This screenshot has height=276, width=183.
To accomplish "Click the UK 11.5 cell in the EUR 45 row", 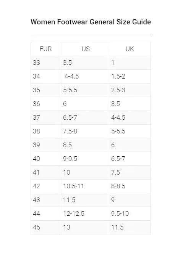I will [130, 228].
